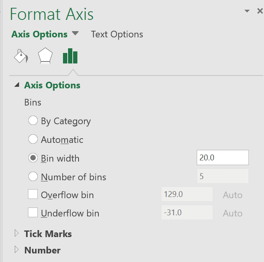Select the Axis Options bar chart icon
This screenshot has height=262, width=264.
pos(70,56)
